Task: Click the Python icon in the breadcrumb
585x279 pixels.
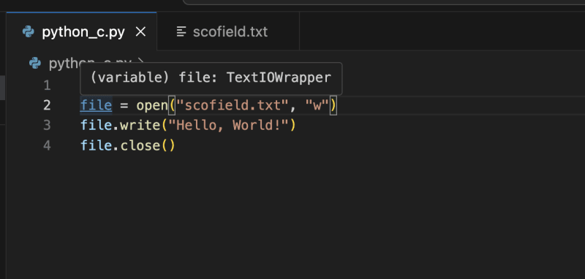Action: [x=35, y=64]
